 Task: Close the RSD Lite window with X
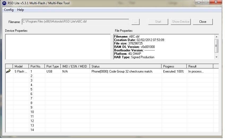tap(216, 2)
